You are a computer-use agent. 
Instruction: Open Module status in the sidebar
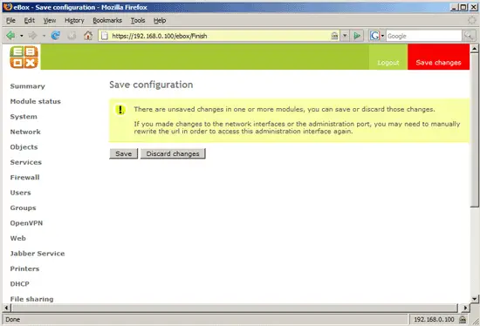36,101
